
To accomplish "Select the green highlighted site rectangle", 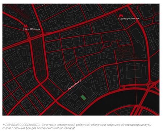I will coord(83,97).
